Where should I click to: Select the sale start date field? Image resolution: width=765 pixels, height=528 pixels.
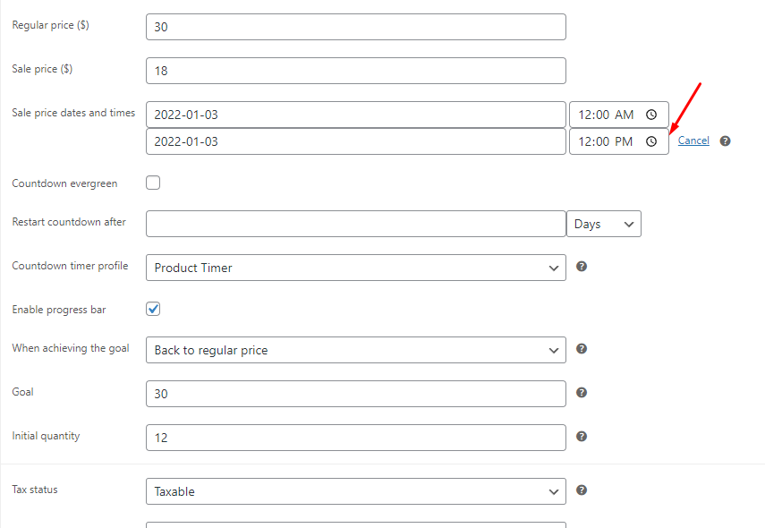click(x=356, y=115)
